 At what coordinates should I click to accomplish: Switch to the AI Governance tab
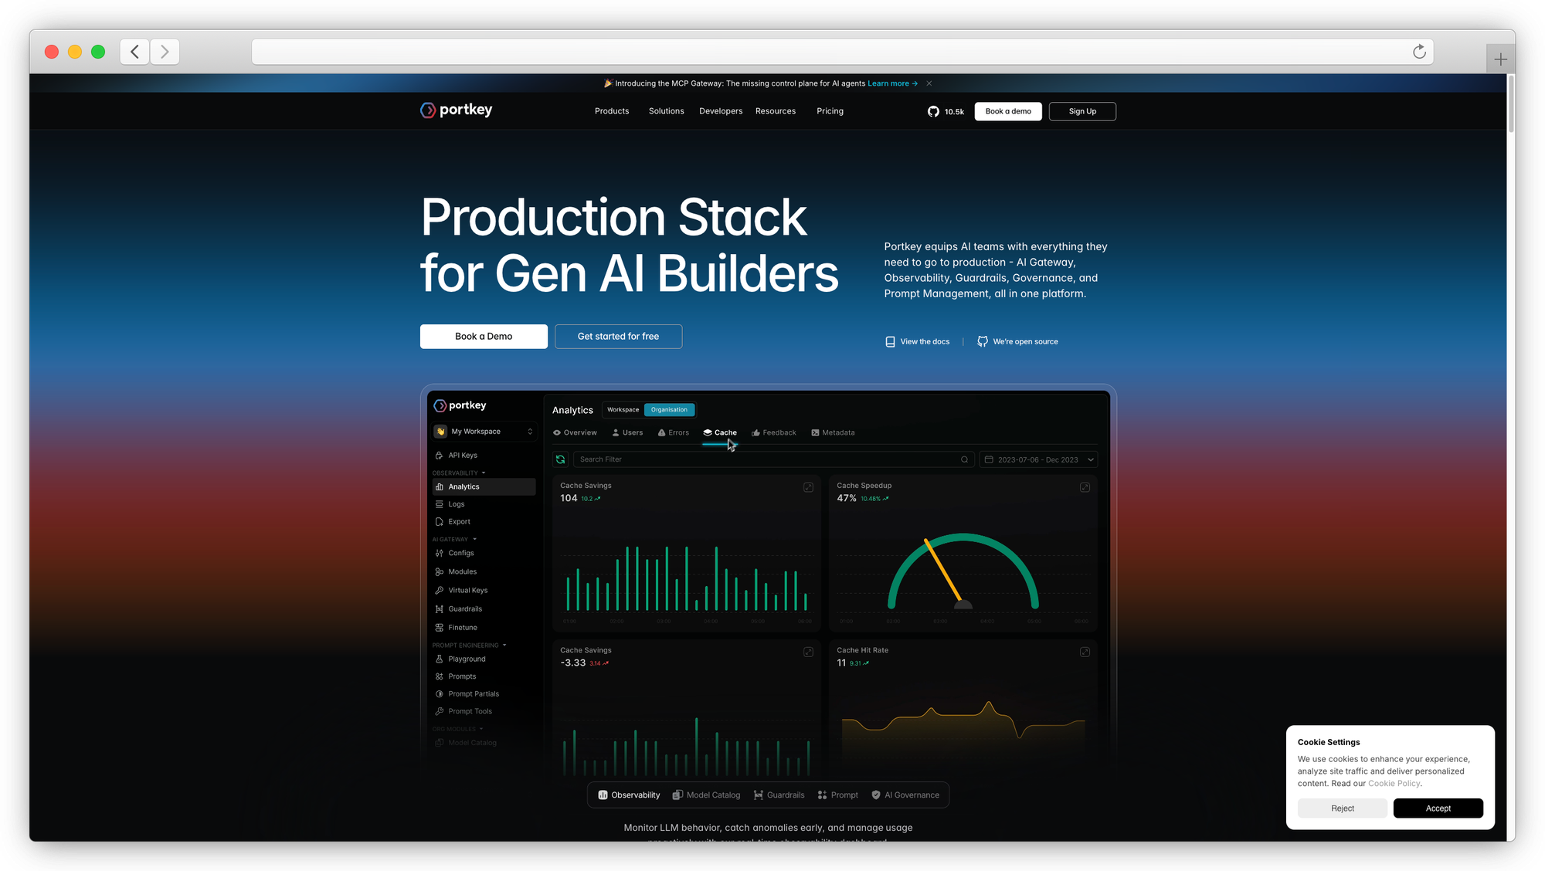click(x=905, y=795)
